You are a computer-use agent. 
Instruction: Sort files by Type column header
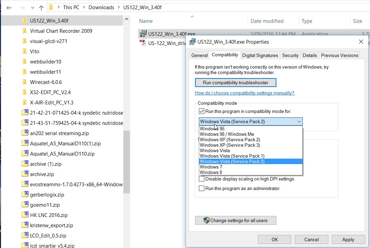307,21
